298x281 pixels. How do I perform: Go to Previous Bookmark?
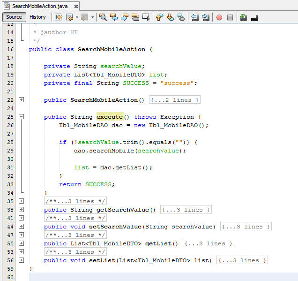tap(159, 17)
